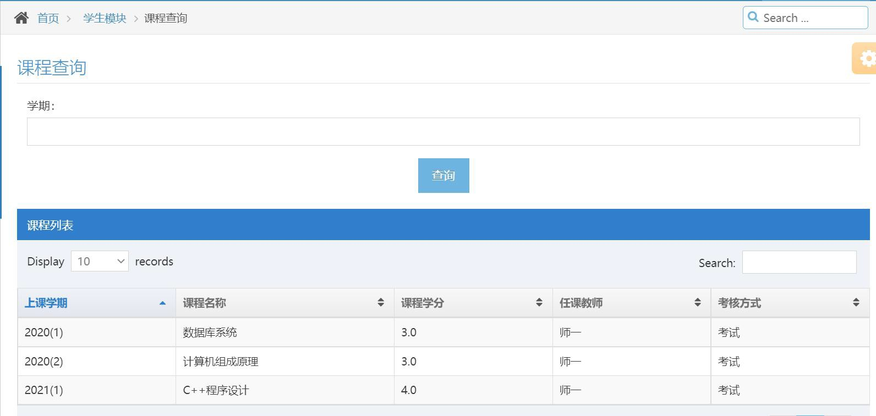
Task: Click the magnifier icon in top search box
Action: [x=753, y=17]
